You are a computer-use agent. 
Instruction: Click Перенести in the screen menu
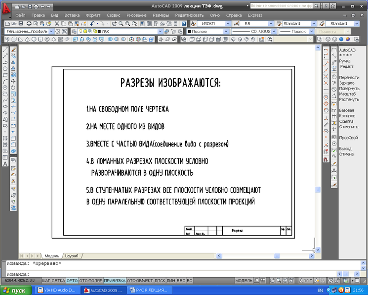[349, 77]
